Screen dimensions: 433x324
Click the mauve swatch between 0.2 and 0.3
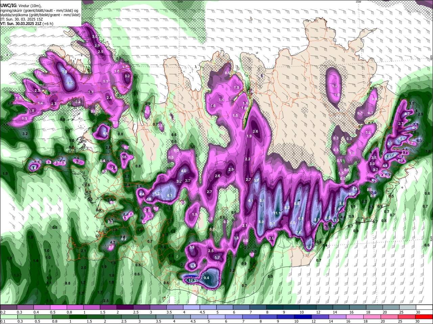[8, 308]
